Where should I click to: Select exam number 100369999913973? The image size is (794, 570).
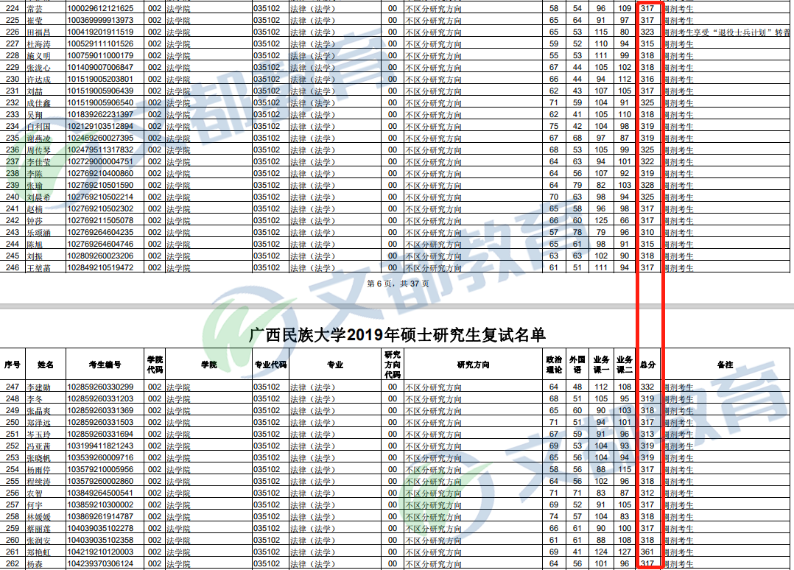(100, 20)
